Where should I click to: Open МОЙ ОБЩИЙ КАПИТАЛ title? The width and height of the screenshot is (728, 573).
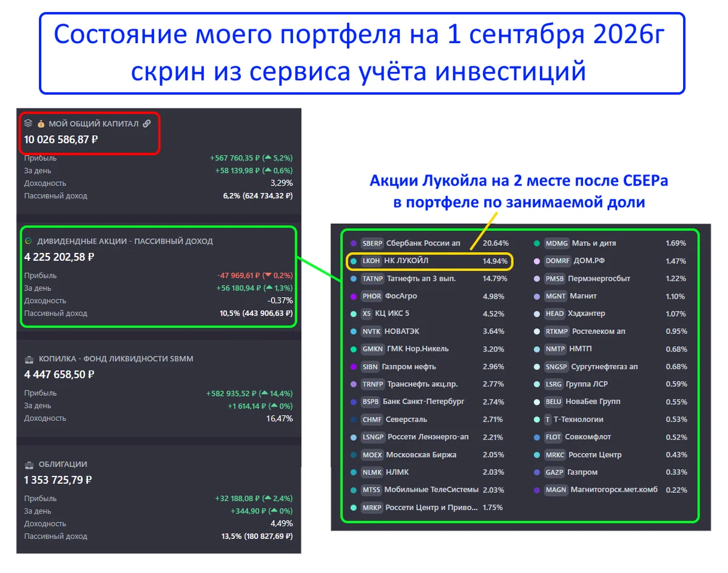[x=93, y=123]
